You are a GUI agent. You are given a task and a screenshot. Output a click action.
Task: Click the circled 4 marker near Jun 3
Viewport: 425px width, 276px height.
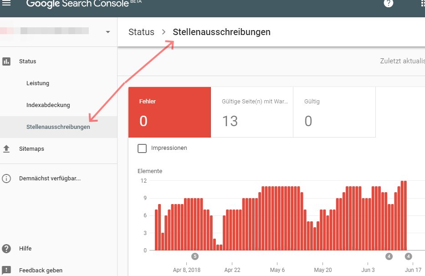point(389,256)
